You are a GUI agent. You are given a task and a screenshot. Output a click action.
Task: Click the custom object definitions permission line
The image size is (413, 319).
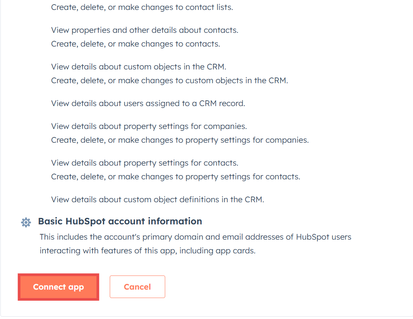pyautogui.click(x=158, y=199)
